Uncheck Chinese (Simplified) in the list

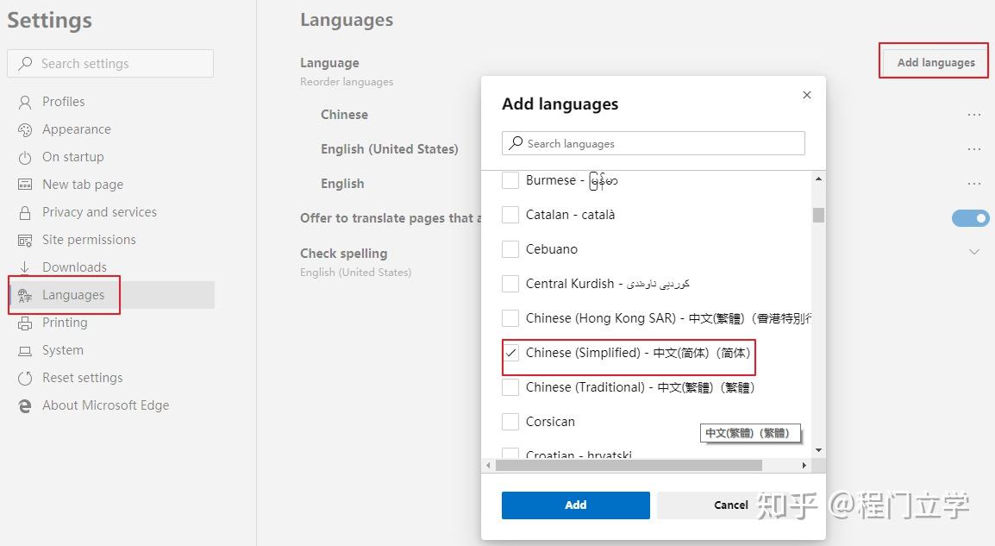[x=510, y=353]
